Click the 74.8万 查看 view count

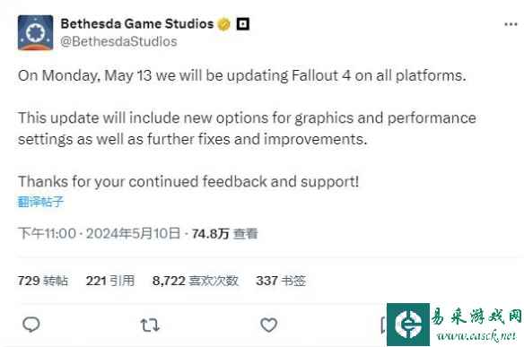tap(224, 233)
